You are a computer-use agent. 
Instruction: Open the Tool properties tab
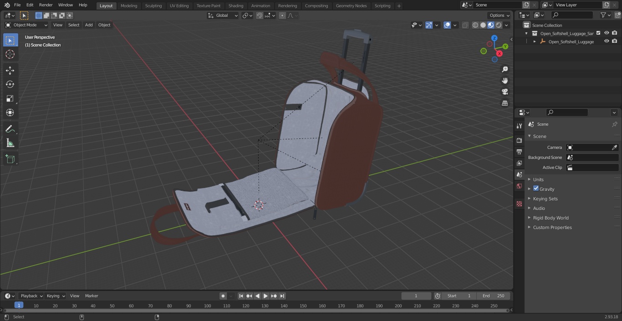[x=519, y=126]
